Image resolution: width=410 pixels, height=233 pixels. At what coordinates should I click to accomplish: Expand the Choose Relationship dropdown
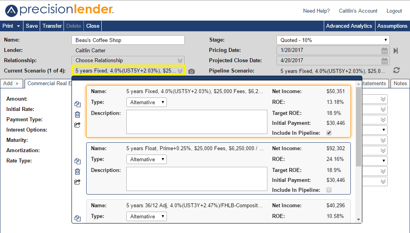pos(180,61)
